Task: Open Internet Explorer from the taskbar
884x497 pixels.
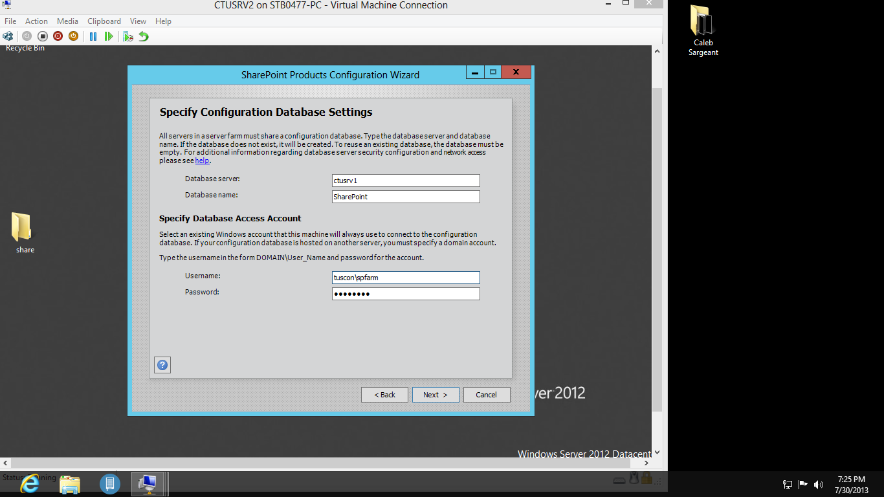Action: click(30, 483)
